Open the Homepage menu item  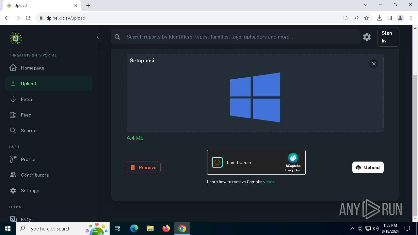point(49,68)
